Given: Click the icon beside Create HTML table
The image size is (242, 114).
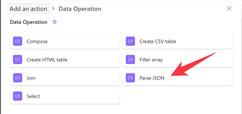Looking at the screenshot, I should coord(17,60).
